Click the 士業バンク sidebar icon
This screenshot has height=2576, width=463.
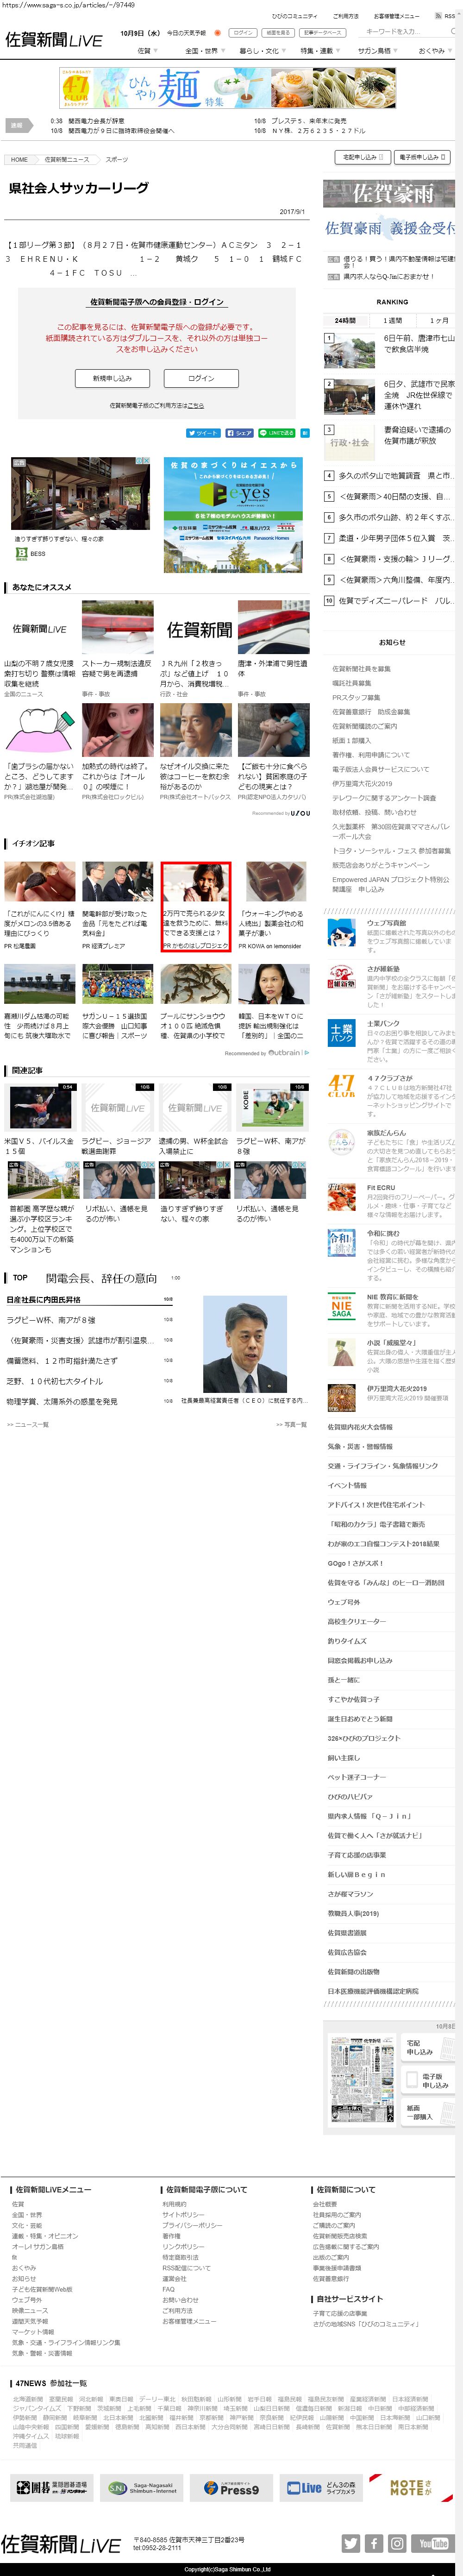click(x=342, y=1032)
